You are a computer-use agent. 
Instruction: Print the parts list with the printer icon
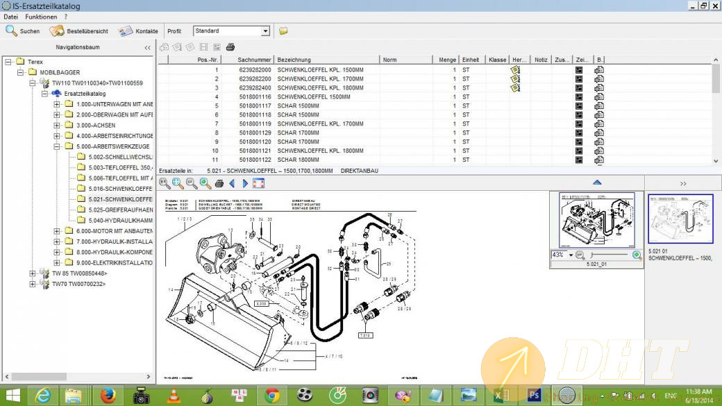(230, 47)
